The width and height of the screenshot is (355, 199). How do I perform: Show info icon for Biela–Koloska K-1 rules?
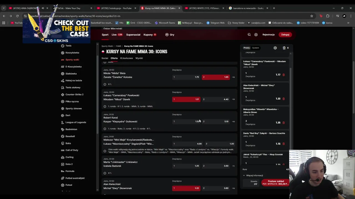(x=105, y=84)
